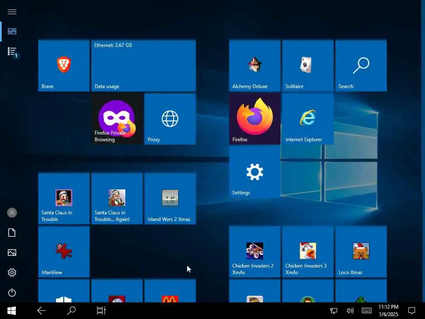This screenshot has height=319, width=425.
Task: Open the user account icon
Action: (x=12, y=213)
